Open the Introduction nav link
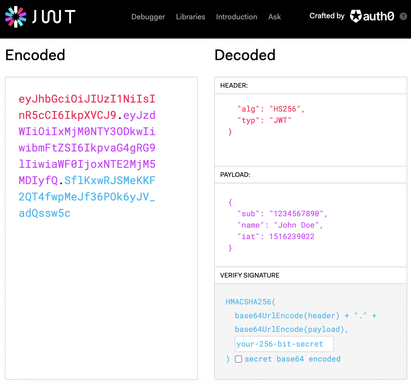The height and width of the screenshot is (383, 411). 236,17
